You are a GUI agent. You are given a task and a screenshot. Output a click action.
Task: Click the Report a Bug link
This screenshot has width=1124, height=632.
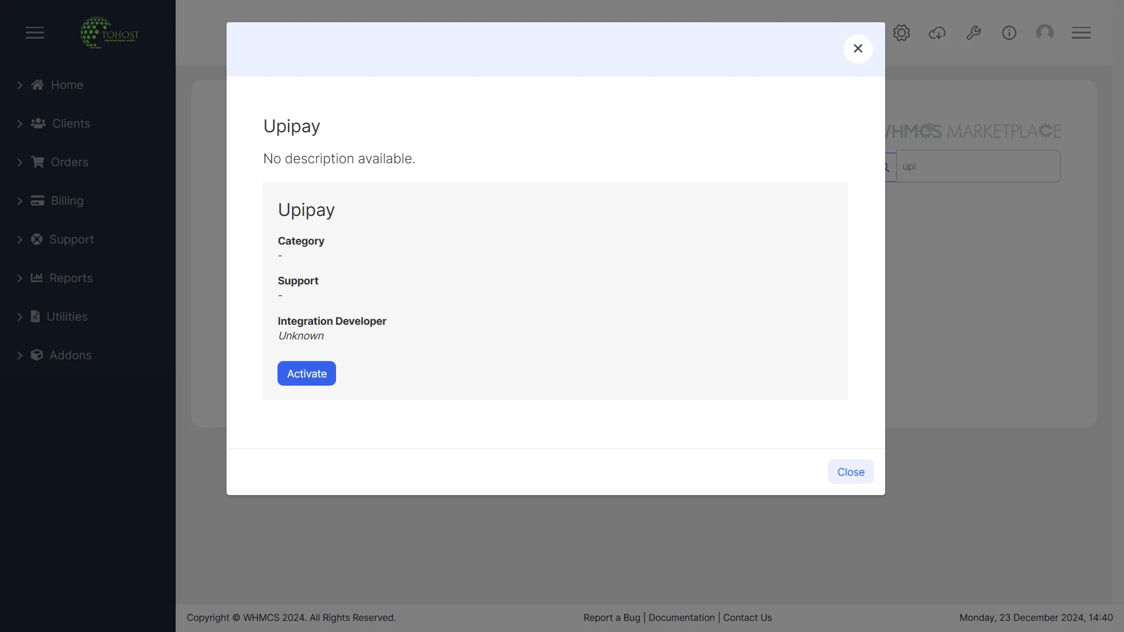[611, 617]
